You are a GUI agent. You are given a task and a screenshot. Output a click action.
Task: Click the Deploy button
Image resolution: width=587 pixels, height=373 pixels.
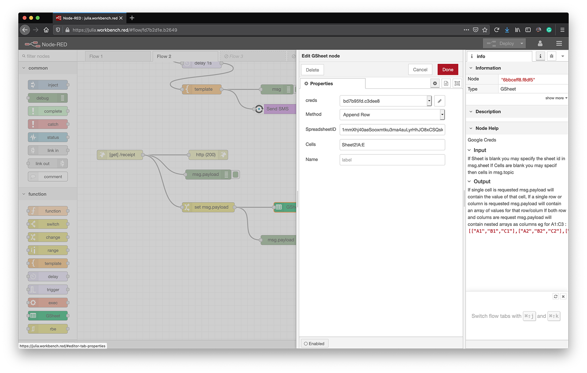pyautogui.click(x=501, y=44)
